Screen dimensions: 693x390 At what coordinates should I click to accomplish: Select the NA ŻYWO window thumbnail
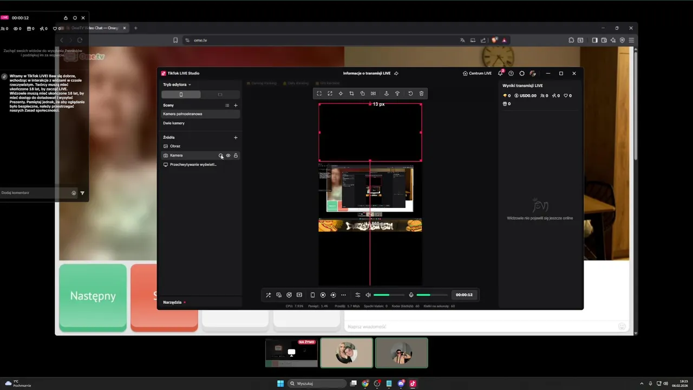coord(291,353)
